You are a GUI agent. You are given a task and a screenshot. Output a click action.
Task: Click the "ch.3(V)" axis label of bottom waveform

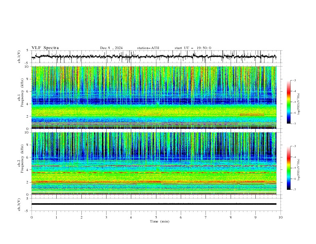[x=19, y=205]
